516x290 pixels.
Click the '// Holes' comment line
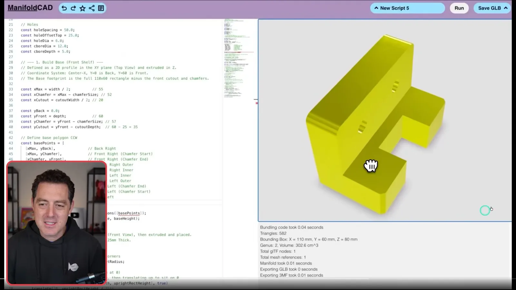pyautogui.click(x=29, y=24)
